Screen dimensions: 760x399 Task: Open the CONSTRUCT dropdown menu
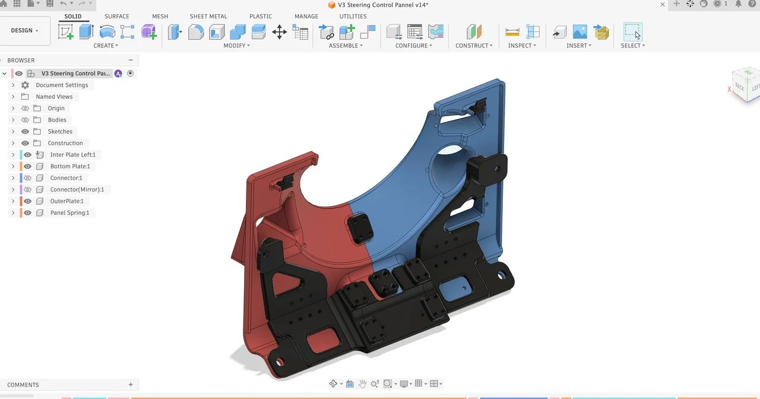(x=474, y=46)
